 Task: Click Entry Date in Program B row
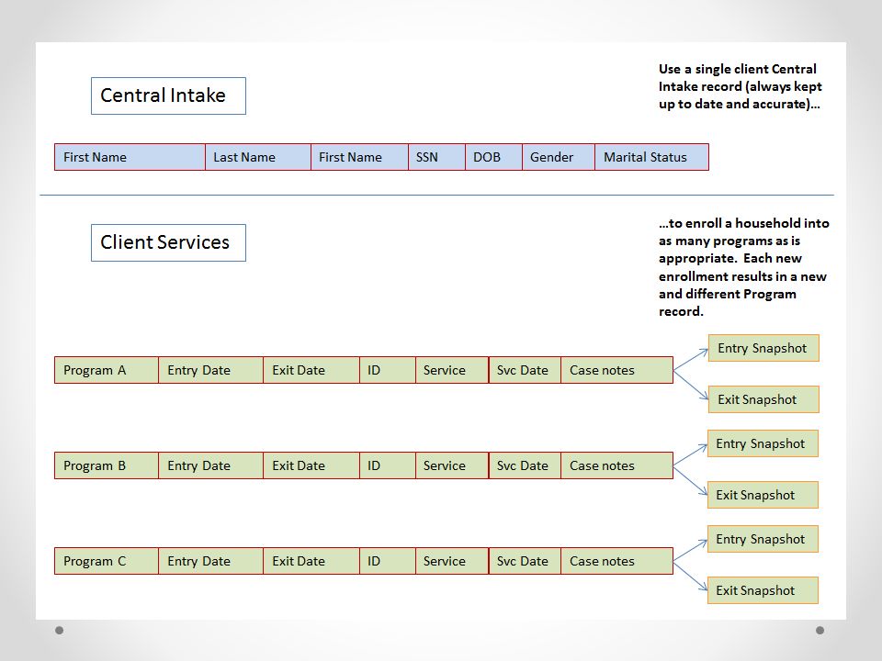pos(211,465)
